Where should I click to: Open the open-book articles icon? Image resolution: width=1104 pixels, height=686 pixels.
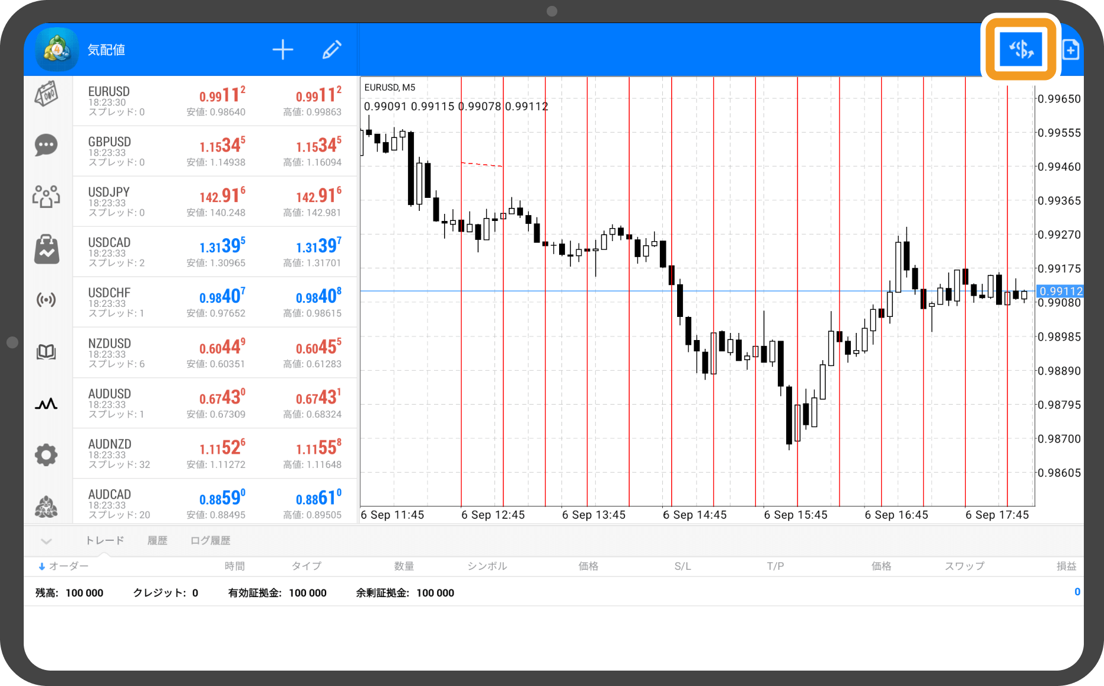(46, 352)
